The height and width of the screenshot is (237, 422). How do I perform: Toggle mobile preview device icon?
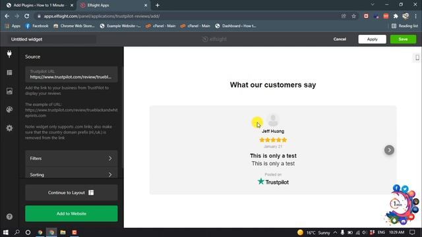tap(417, 57)
